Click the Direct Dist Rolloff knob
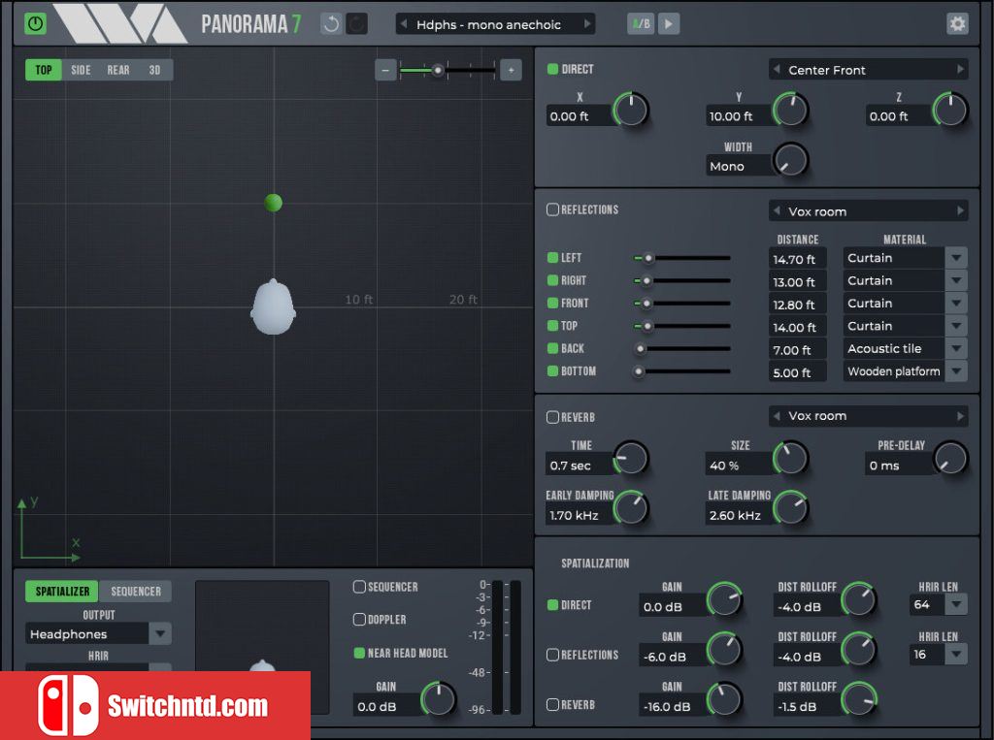This screenshot has width=994, height=740. click(859, 599)
